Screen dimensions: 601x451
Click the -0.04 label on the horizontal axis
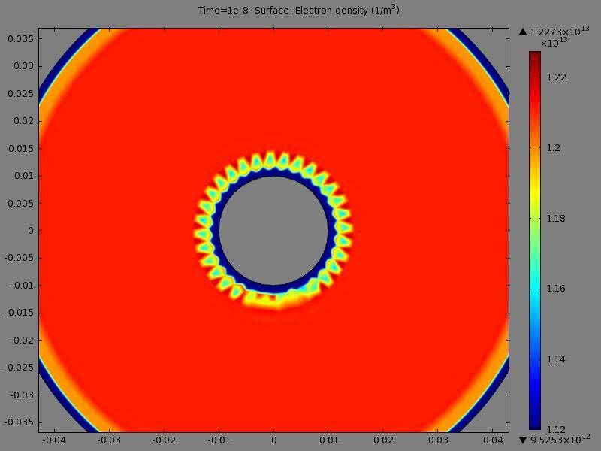click(x=53, y=440)
